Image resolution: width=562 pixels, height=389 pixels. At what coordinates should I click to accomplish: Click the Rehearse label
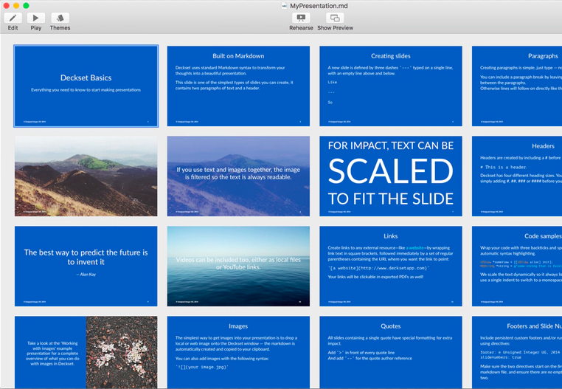pos(301,28)
